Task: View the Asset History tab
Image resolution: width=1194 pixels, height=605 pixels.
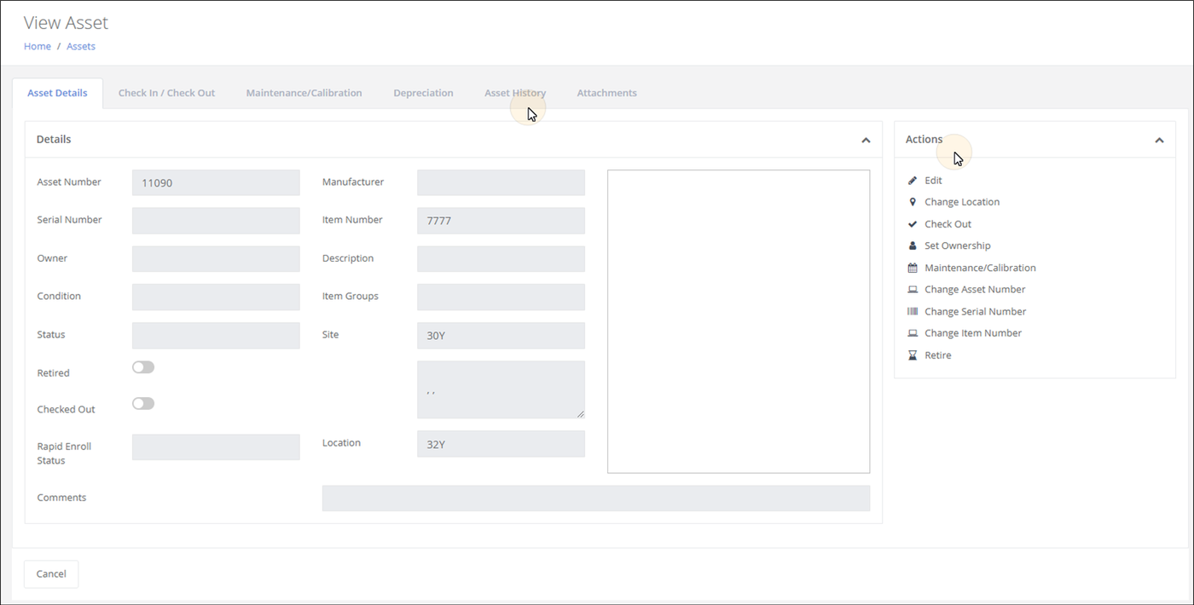Action: coord(515,93)
